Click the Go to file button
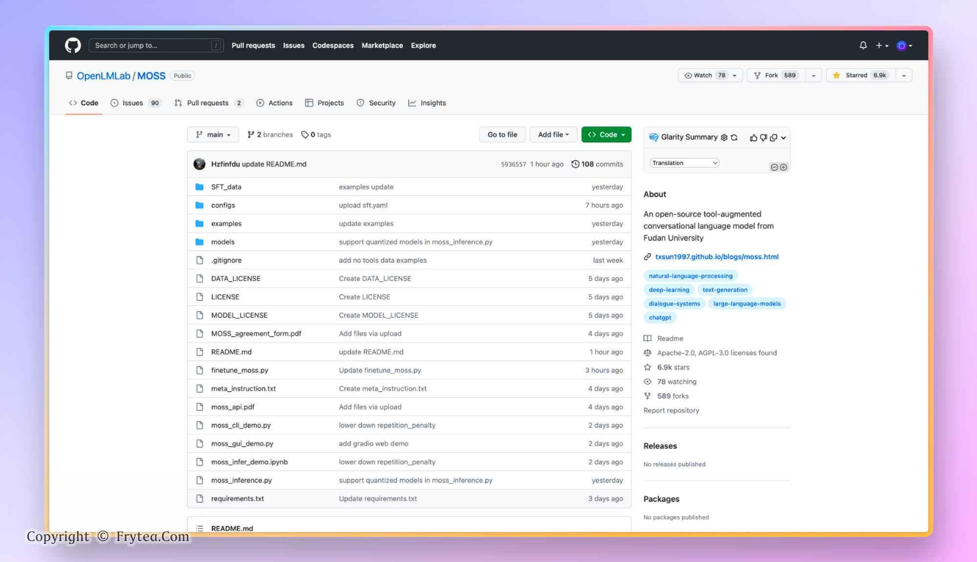The image size is (977, 562). click(x=502, y=135)
